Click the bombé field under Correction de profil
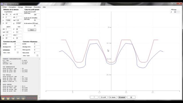The image size is (183, 103). [x=17, y=44]
